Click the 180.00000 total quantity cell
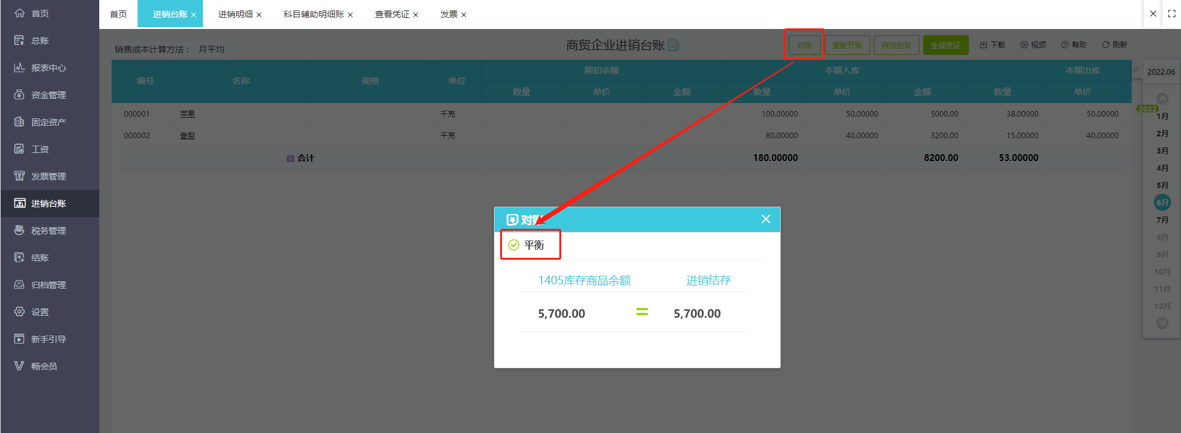This screenshot has height=433, width=1181. 775,158
